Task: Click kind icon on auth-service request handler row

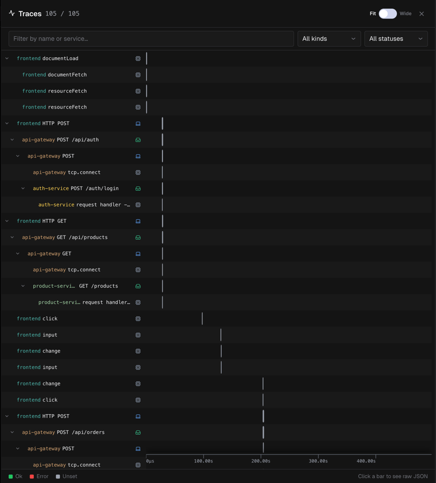Action: click(138, 205)
